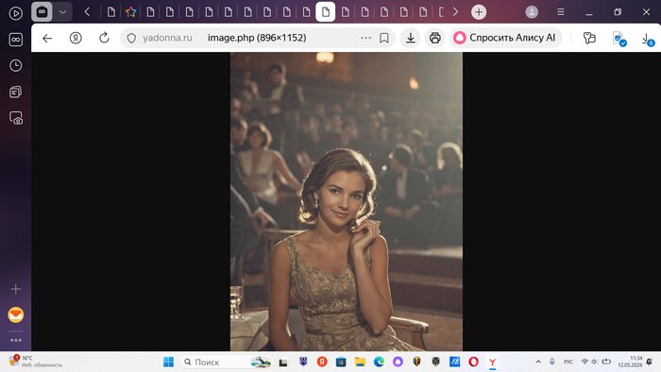Show hidden system tray icons chevron
Screen dimensions: 661x372
[538, 362]
